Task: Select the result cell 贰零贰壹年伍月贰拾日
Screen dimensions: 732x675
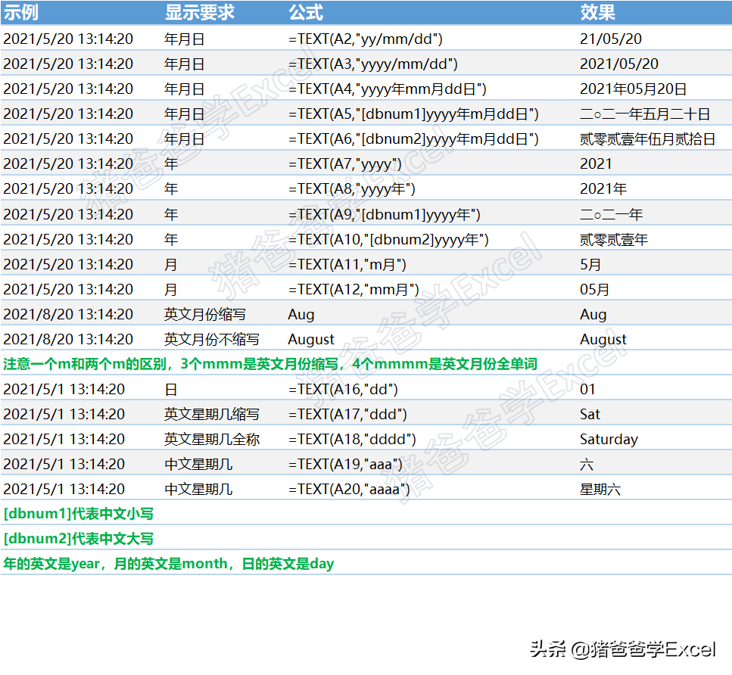Action: (647, 138)
